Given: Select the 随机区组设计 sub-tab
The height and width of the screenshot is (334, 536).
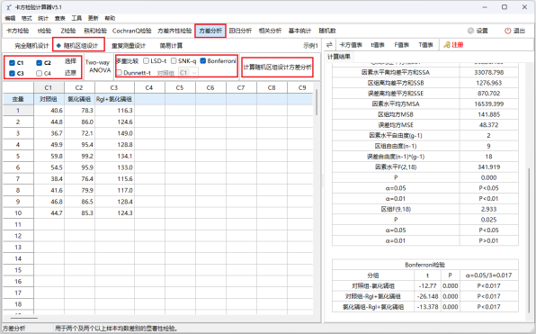Looking at the screenshot, I should tap(78, 46).
